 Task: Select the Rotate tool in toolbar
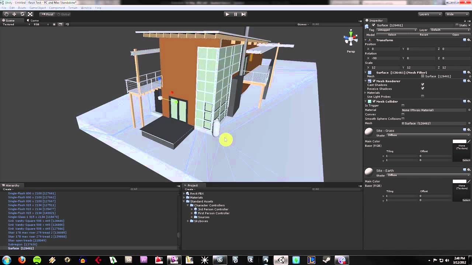click(22, 14)
